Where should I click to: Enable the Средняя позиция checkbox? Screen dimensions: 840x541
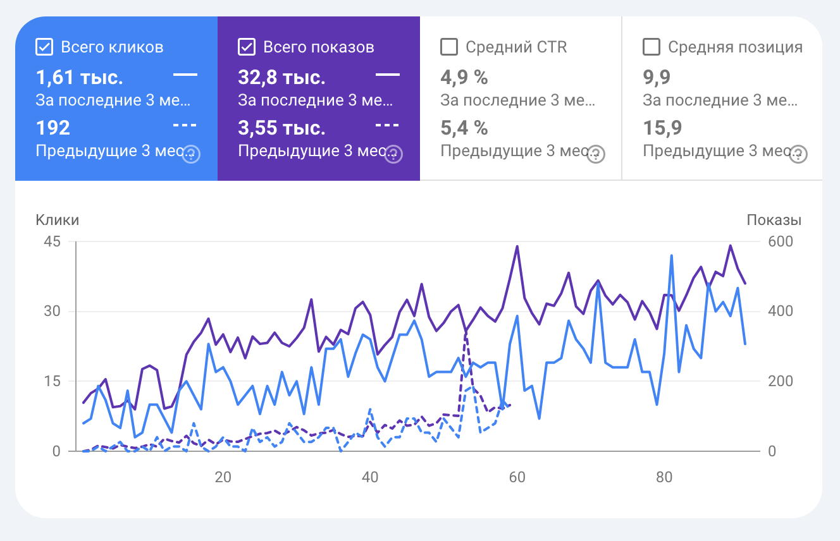pos(652,47)
